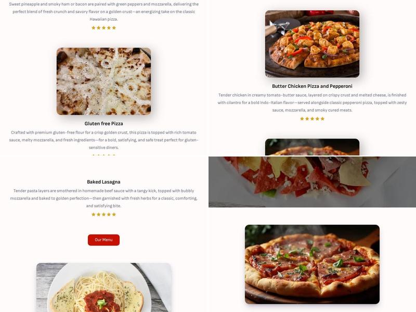Select the Gluten free Pizza heading

tap(103, 124)
